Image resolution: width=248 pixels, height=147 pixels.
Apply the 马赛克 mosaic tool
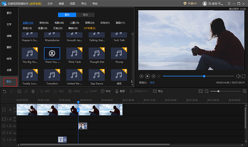(x=74, y=91)
